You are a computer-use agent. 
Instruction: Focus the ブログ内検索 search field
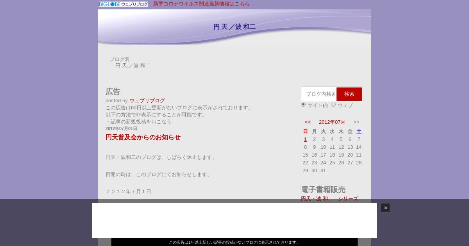(319, 94)
